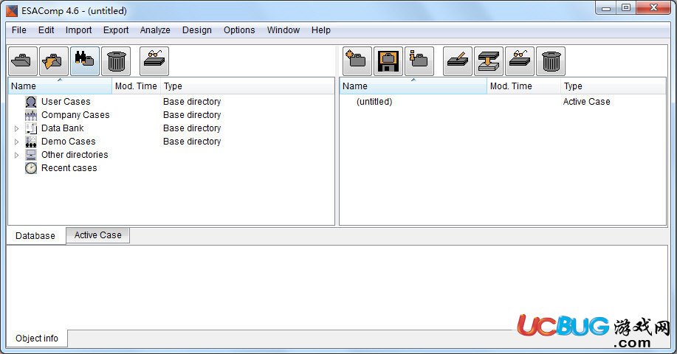The height and width of the screenshot is (354, 677).
Task: Click Base directory text beside Demo Cases
Action: pyautogui.click(x=192, y=142)
